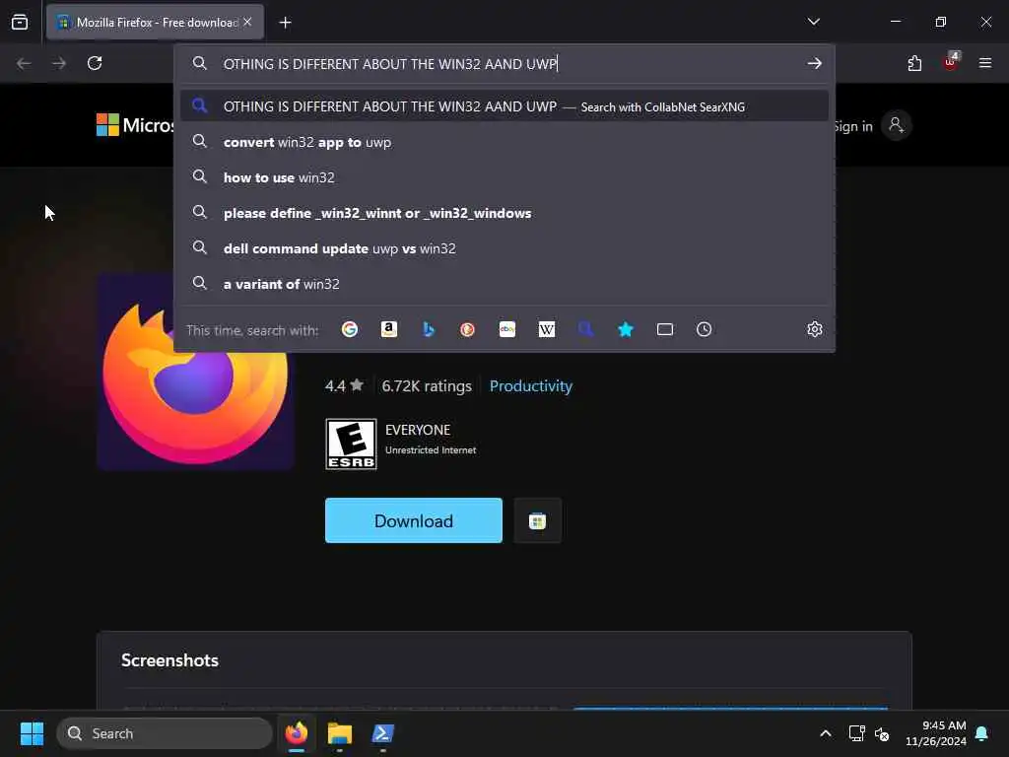This screenshot has height=757, width=1009.
Task: Open a new tab with plus button
Action: click(x=285, y=23)
